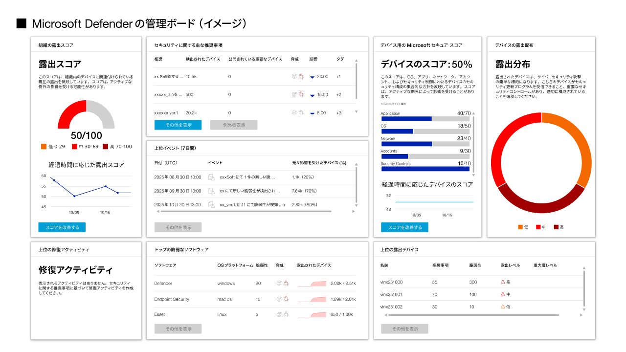Click the red warning triangle for vinx251000

click(503, 282)
